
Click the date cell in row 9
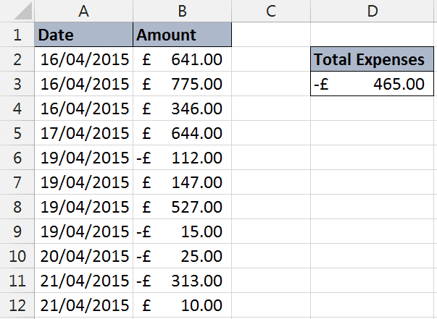click(x=83, y=231)
